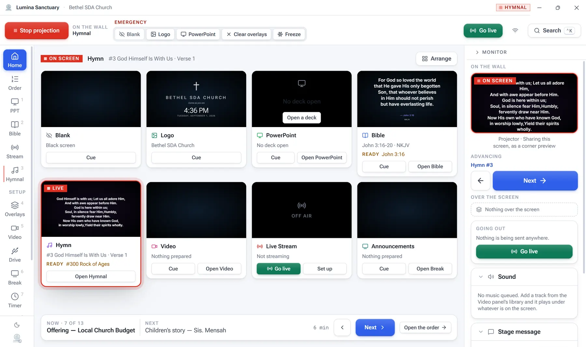
Task: Open the Stream sidebar panel
Action: pyautogui.click(x=15, y=152)
